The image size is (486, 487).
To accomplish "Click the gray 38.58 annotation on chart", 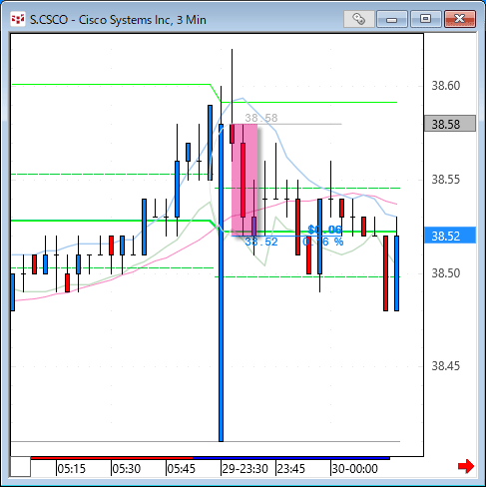I will pyautogui.click(x=261, y=118).
